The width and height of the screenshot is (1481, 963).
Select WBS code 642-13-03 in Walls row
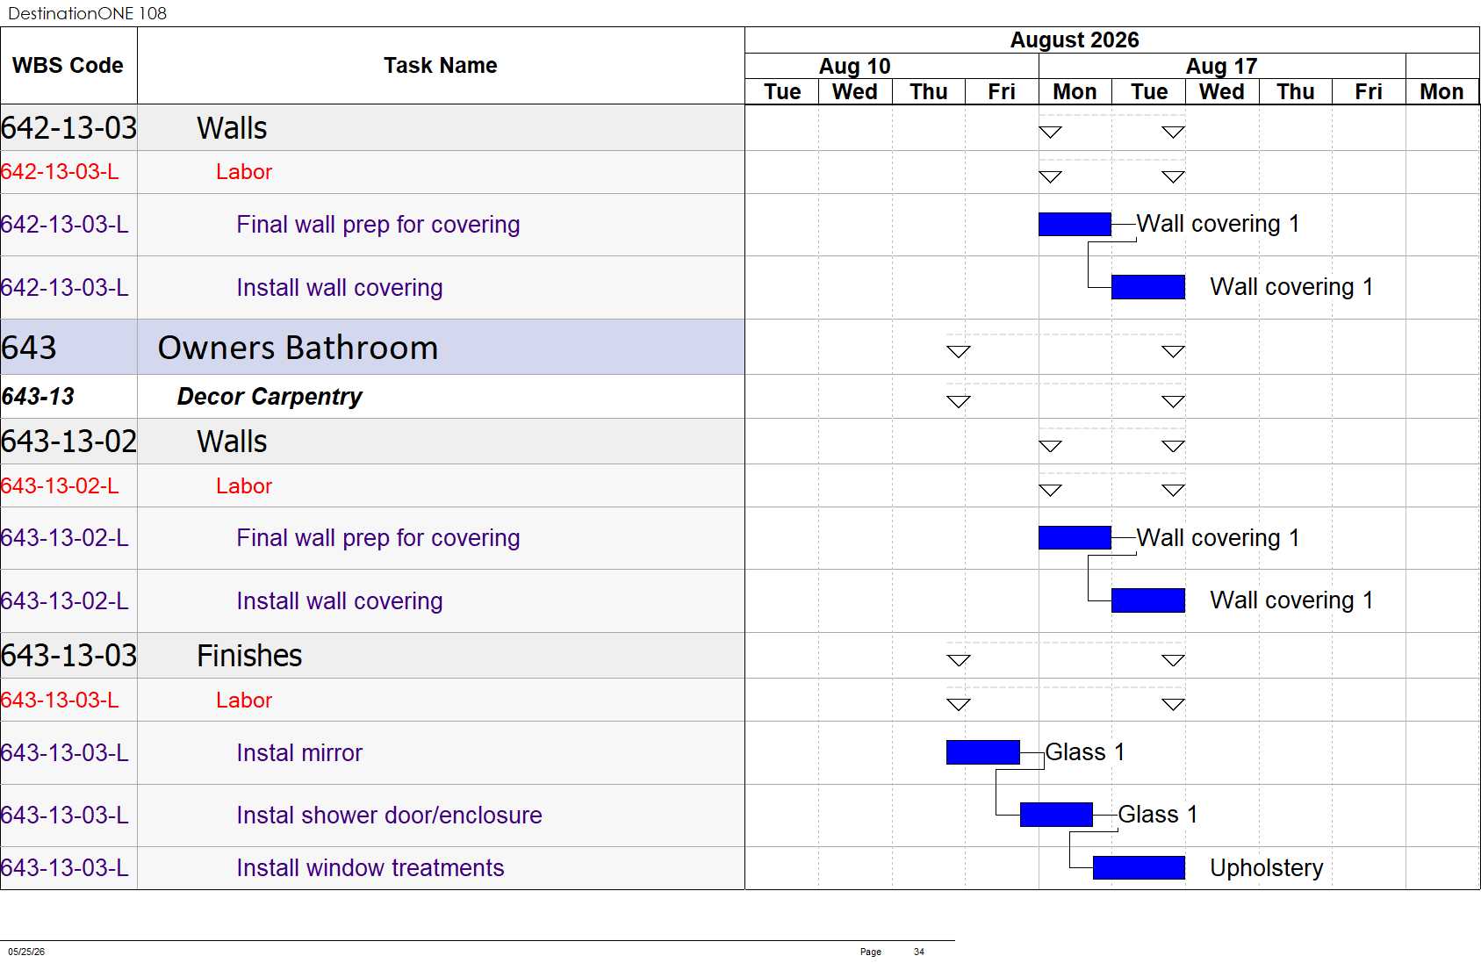click(x=69, y=128)
